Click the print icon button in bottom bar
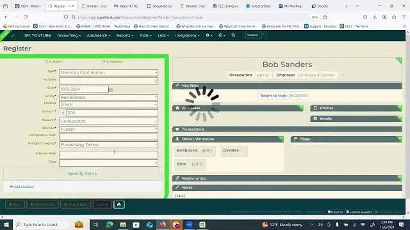Viewport: 410px width, 230px height. pos(119,204)
